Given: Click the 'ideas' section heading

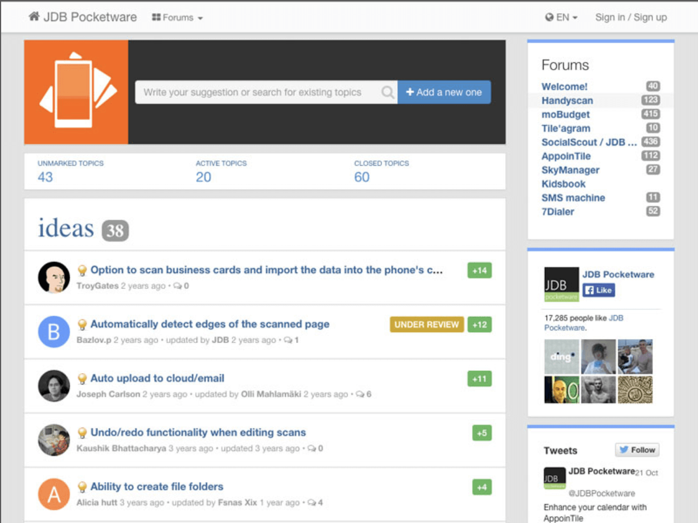Looking at the screenshot, I should click(66, 228).
